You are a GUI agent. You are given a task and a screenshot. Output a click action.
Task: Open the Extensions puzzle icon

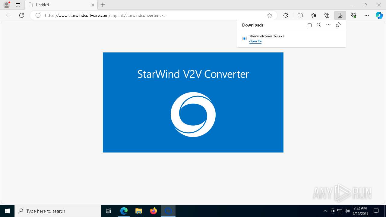(x=286, y=15)
